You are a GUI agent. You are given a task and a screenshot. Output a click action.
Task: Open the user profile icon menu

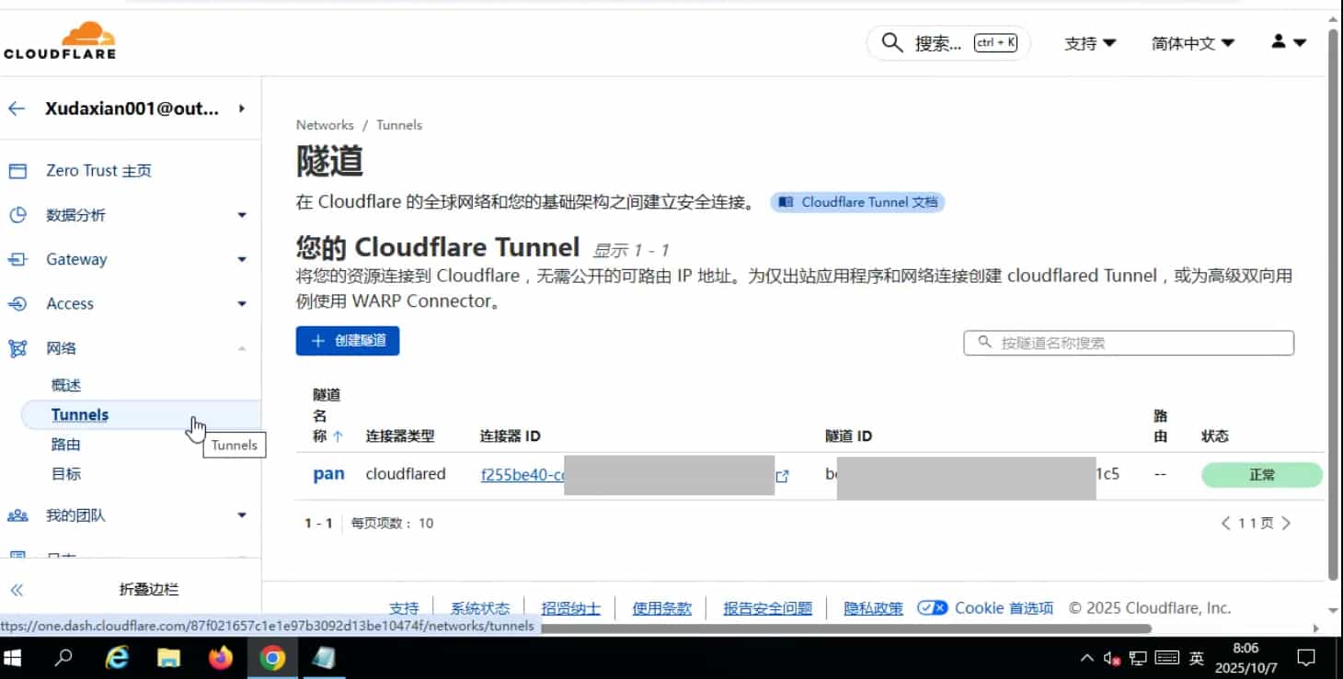click(x=1287, y=42)
